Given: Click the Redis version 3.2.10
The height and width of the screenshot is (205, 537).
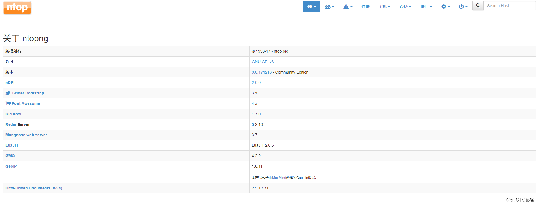Looking at the screenshot, I should click(257, 124).
